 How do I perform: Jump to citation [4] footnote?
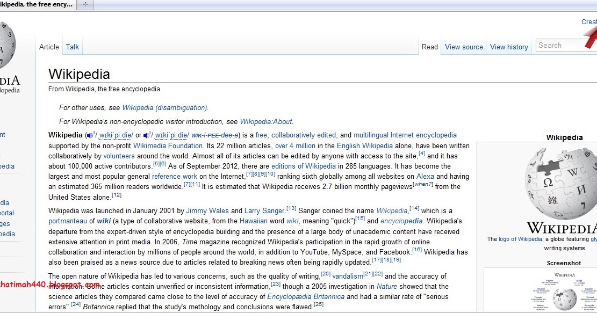[x=422, y=154]
